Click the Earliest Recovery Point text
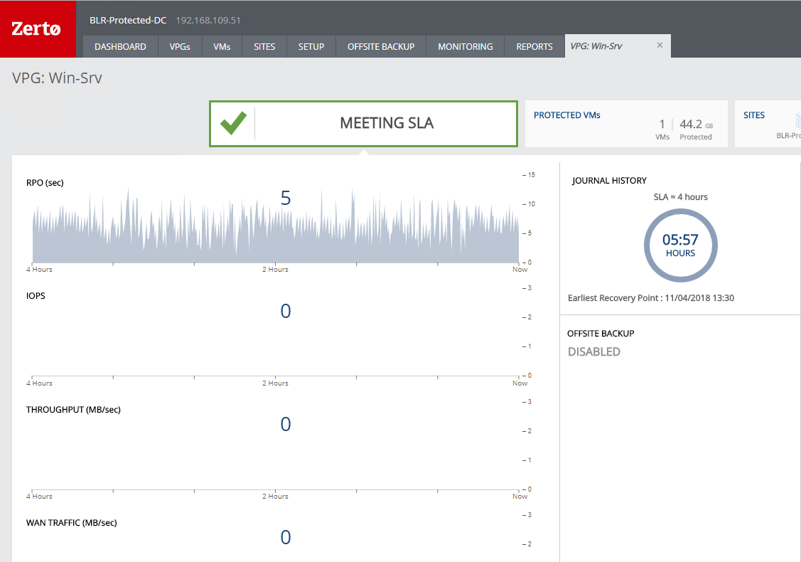801x562 pixels. (x=650, y=298)
